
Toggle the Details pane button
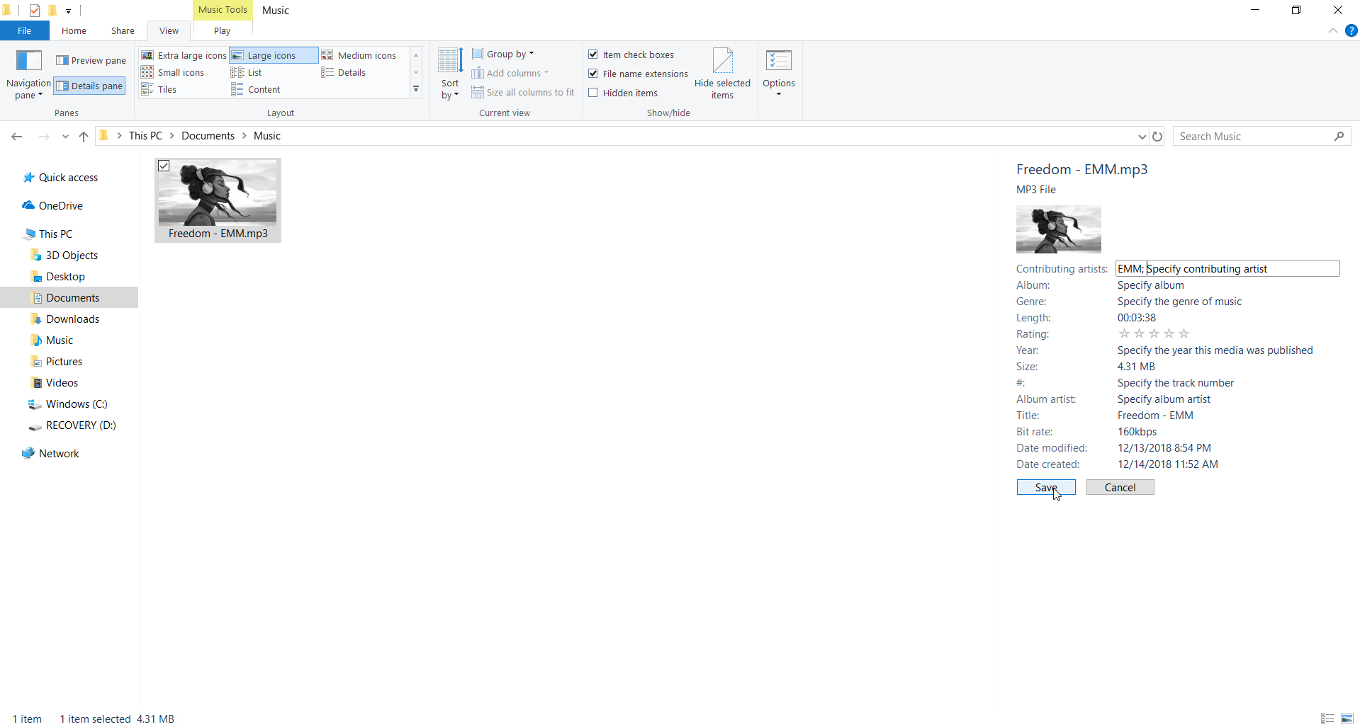[90, 86]
